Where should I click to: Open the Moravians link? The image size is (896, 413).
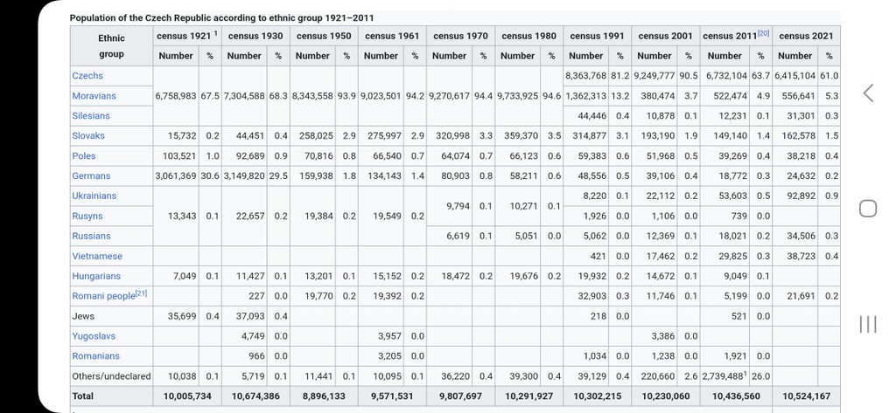(94, 96)
